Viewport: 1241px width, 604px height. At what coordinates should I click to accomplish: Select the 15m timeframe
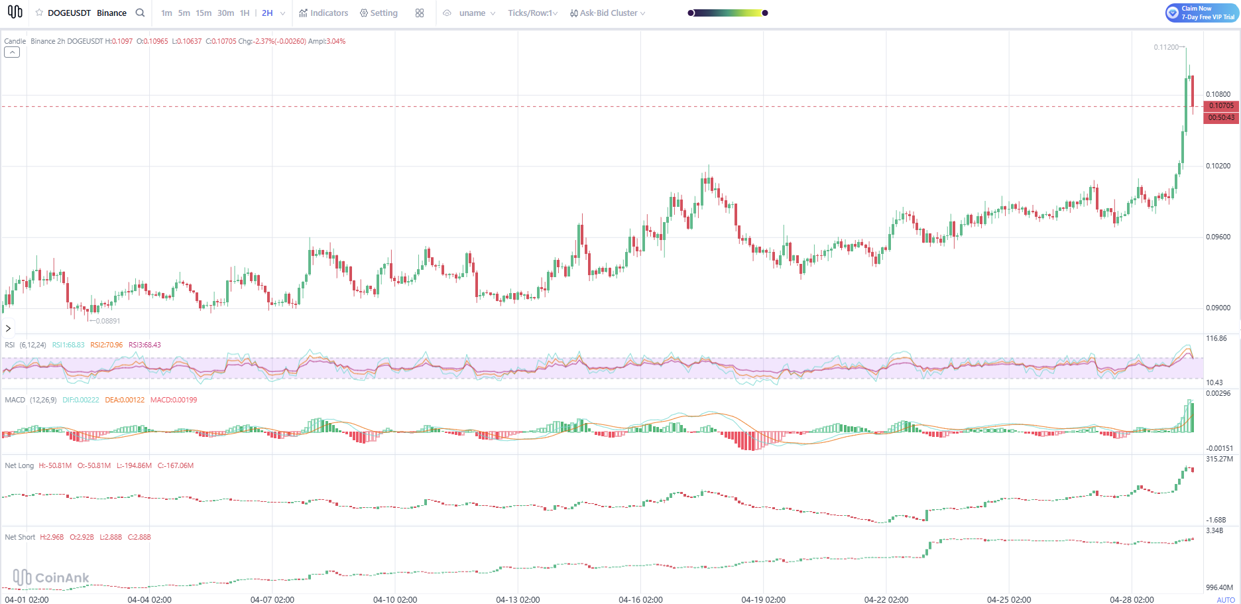click(204, 13)
